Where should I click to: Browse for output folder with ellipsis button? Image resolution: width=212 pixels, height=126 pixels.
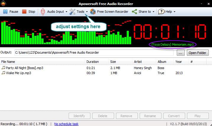coord(181,53)
